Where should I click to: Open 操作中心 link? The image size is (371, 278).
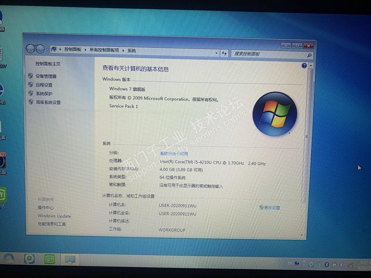(45, 207)
